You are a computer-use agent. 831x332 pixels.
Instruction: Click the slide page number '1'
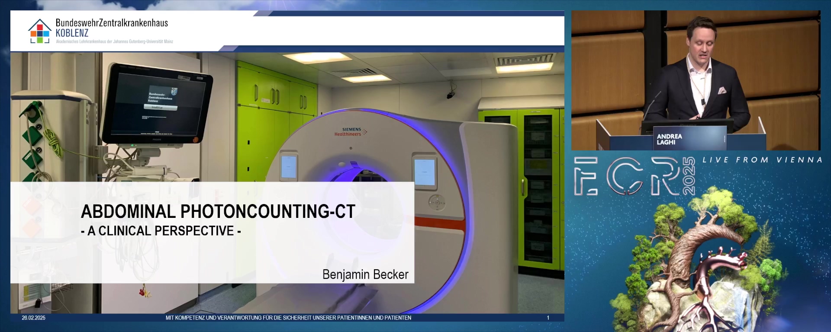point(548,318)
